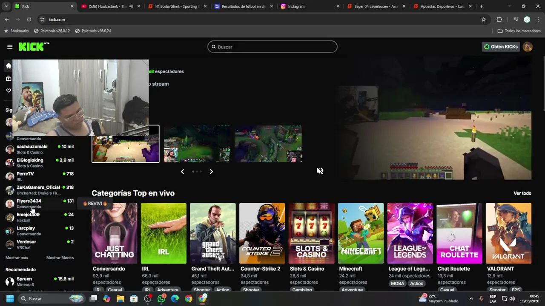Go to next featured stream
Image resolution: width=545 pixels, height=306 pixels.
point(211,171)
